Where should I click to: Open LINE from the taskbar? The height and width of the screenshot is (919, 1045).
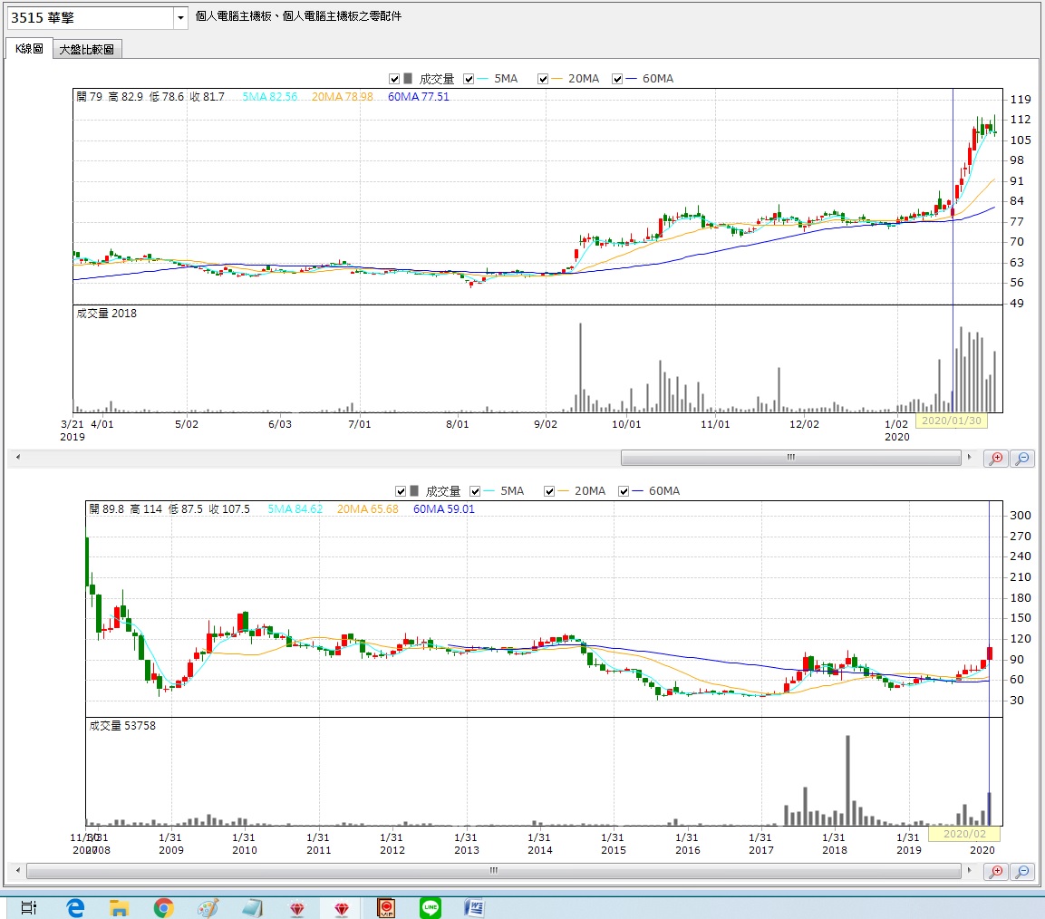431,907
